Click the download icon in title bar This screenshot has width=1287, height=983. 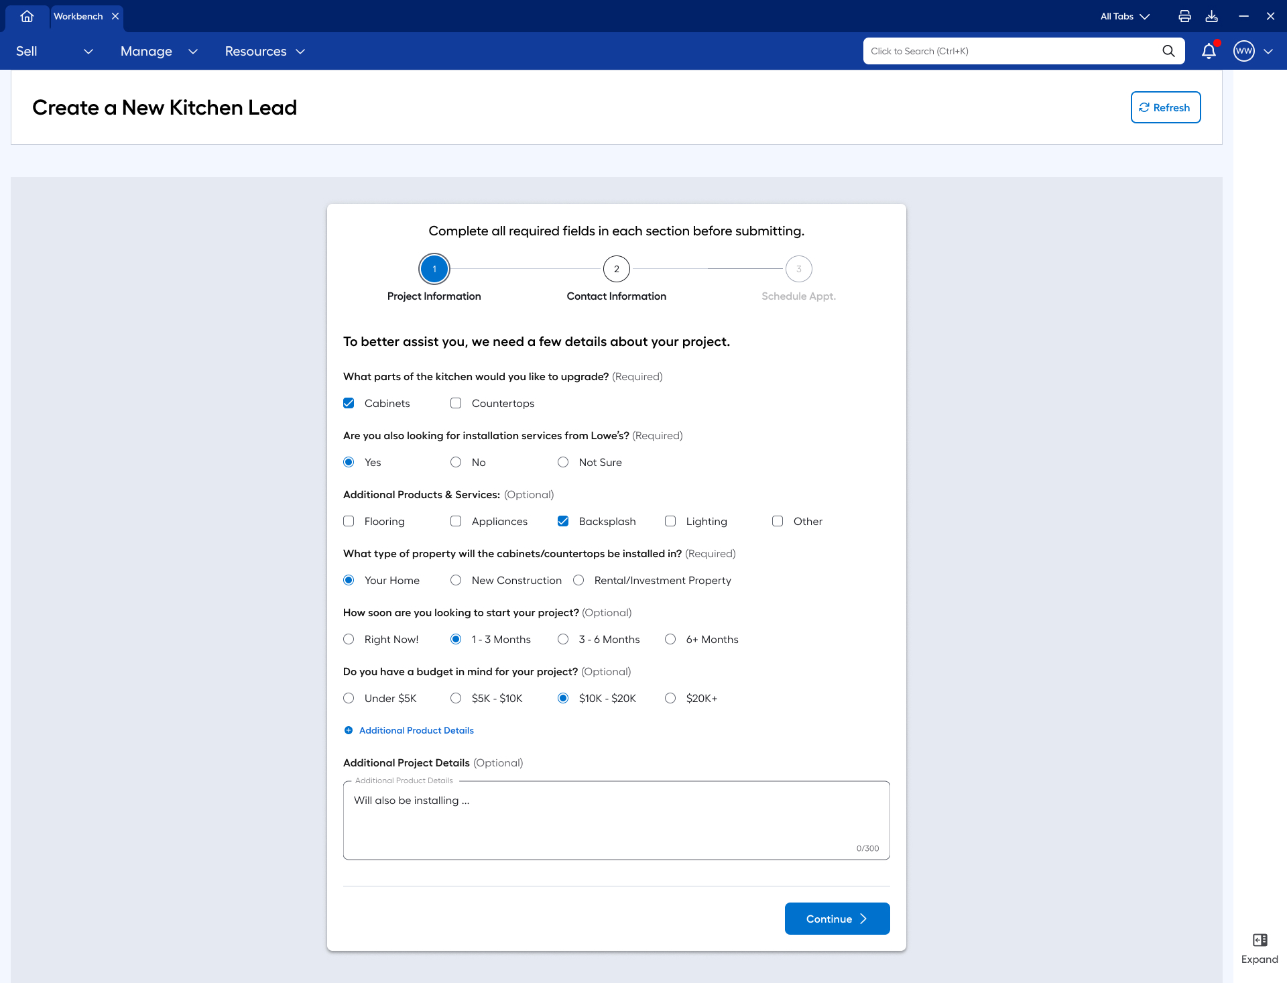1211,16
